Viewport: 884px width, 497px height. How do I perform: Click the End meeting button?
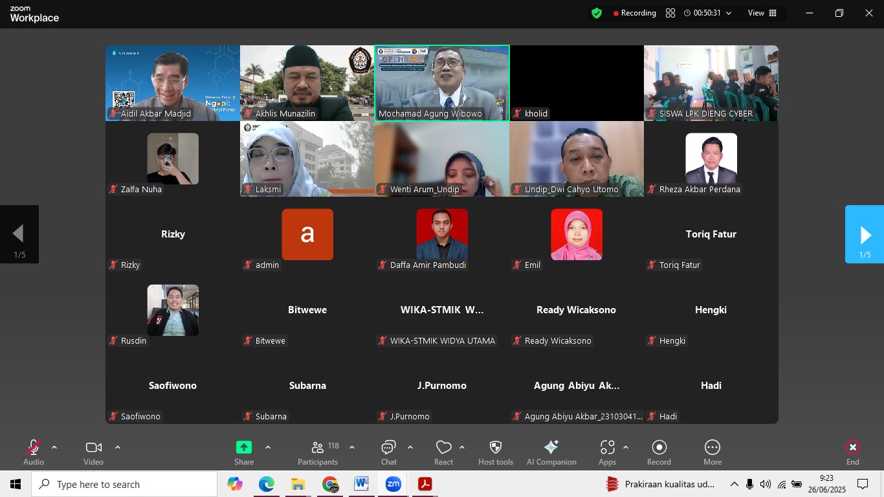click(x=852, y=448)
